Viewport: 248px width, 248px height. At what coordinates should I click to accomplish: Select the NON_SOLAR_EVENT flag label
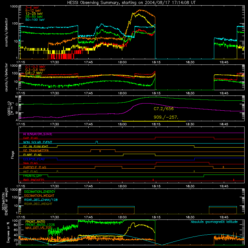(x=38, y=142)
